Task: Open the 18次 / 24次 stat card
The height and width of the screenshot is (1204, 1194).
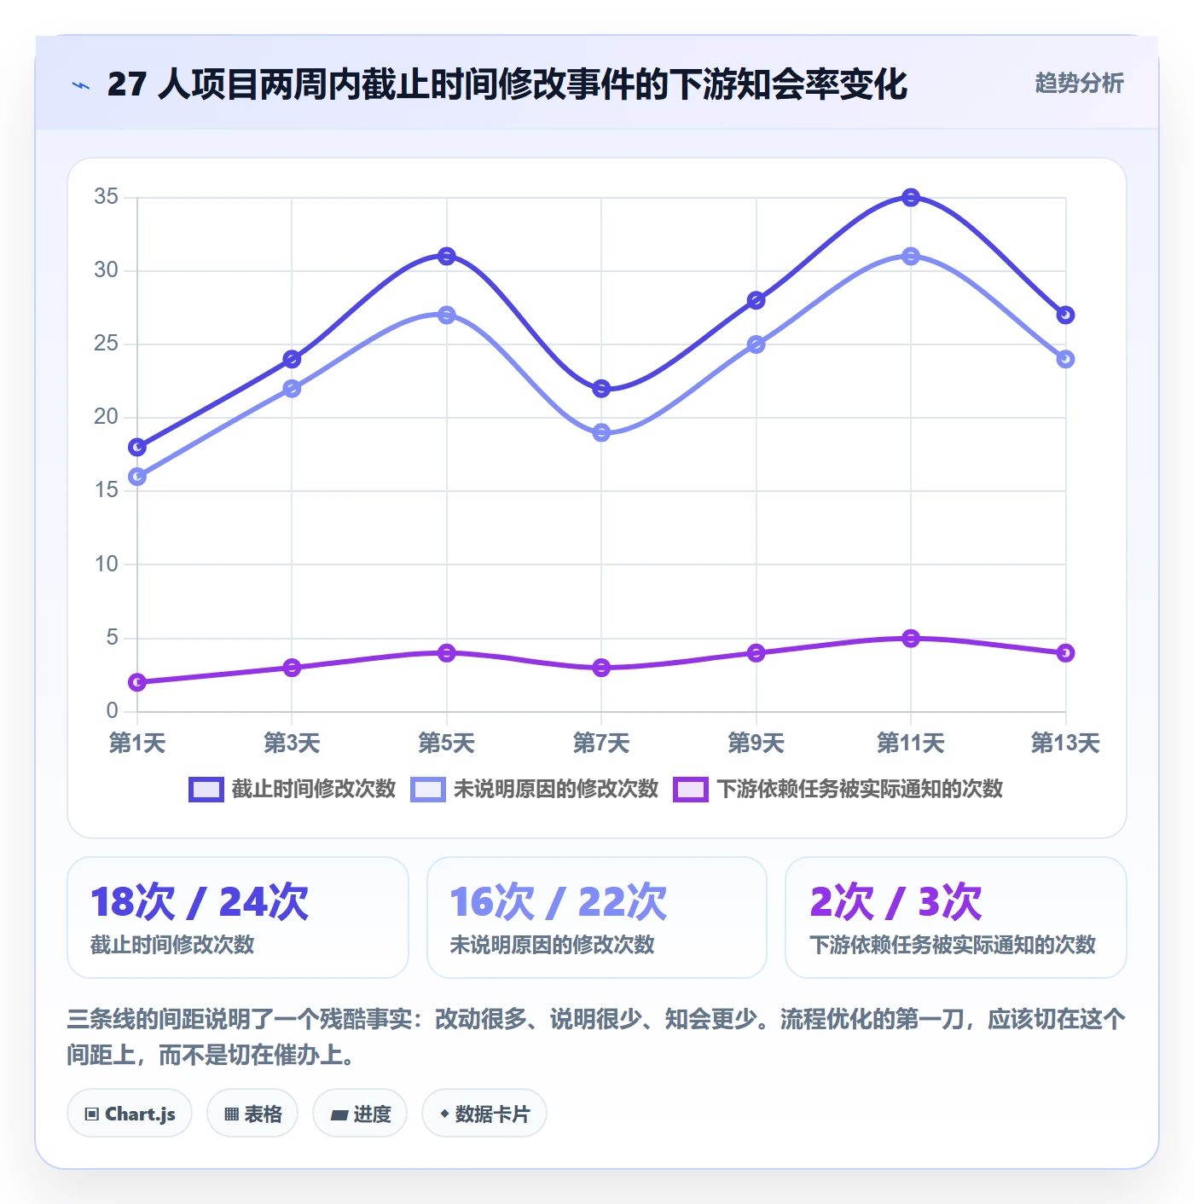Action: [x=238, y=917]
